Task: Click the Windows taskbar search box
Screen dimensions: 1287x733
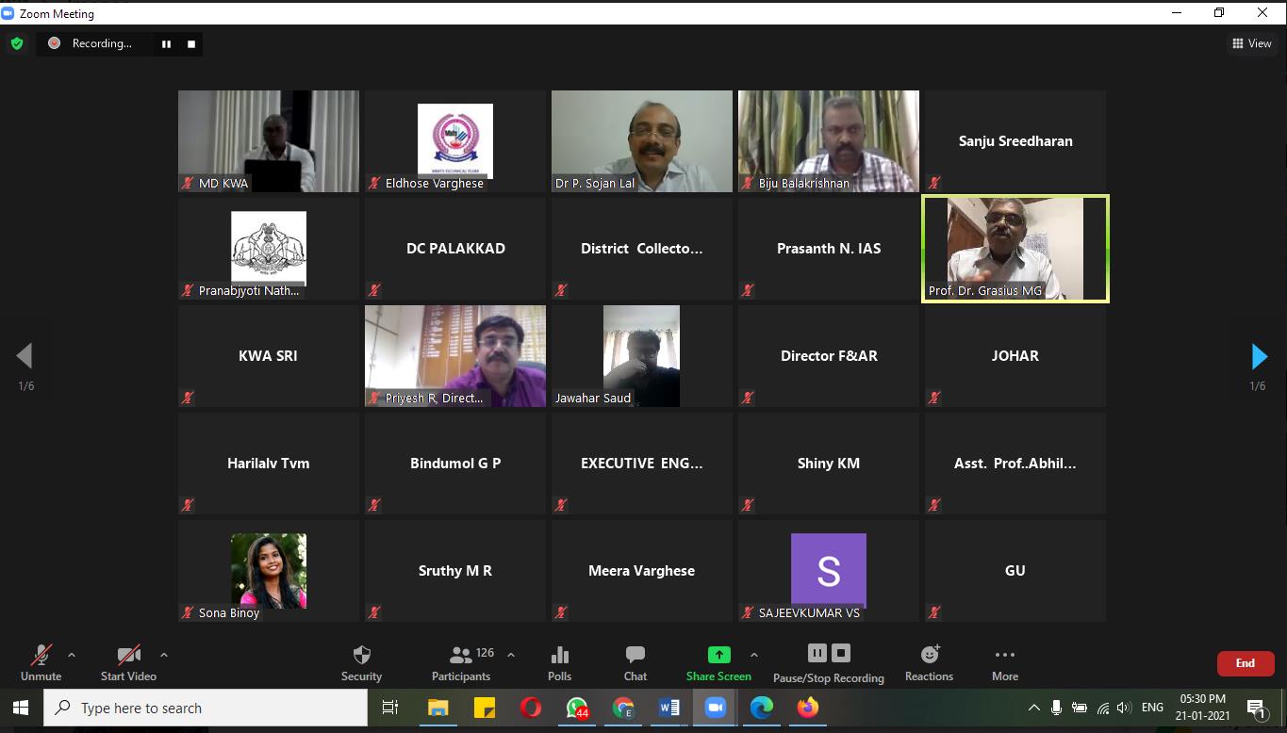Action: tap(206, 708)
